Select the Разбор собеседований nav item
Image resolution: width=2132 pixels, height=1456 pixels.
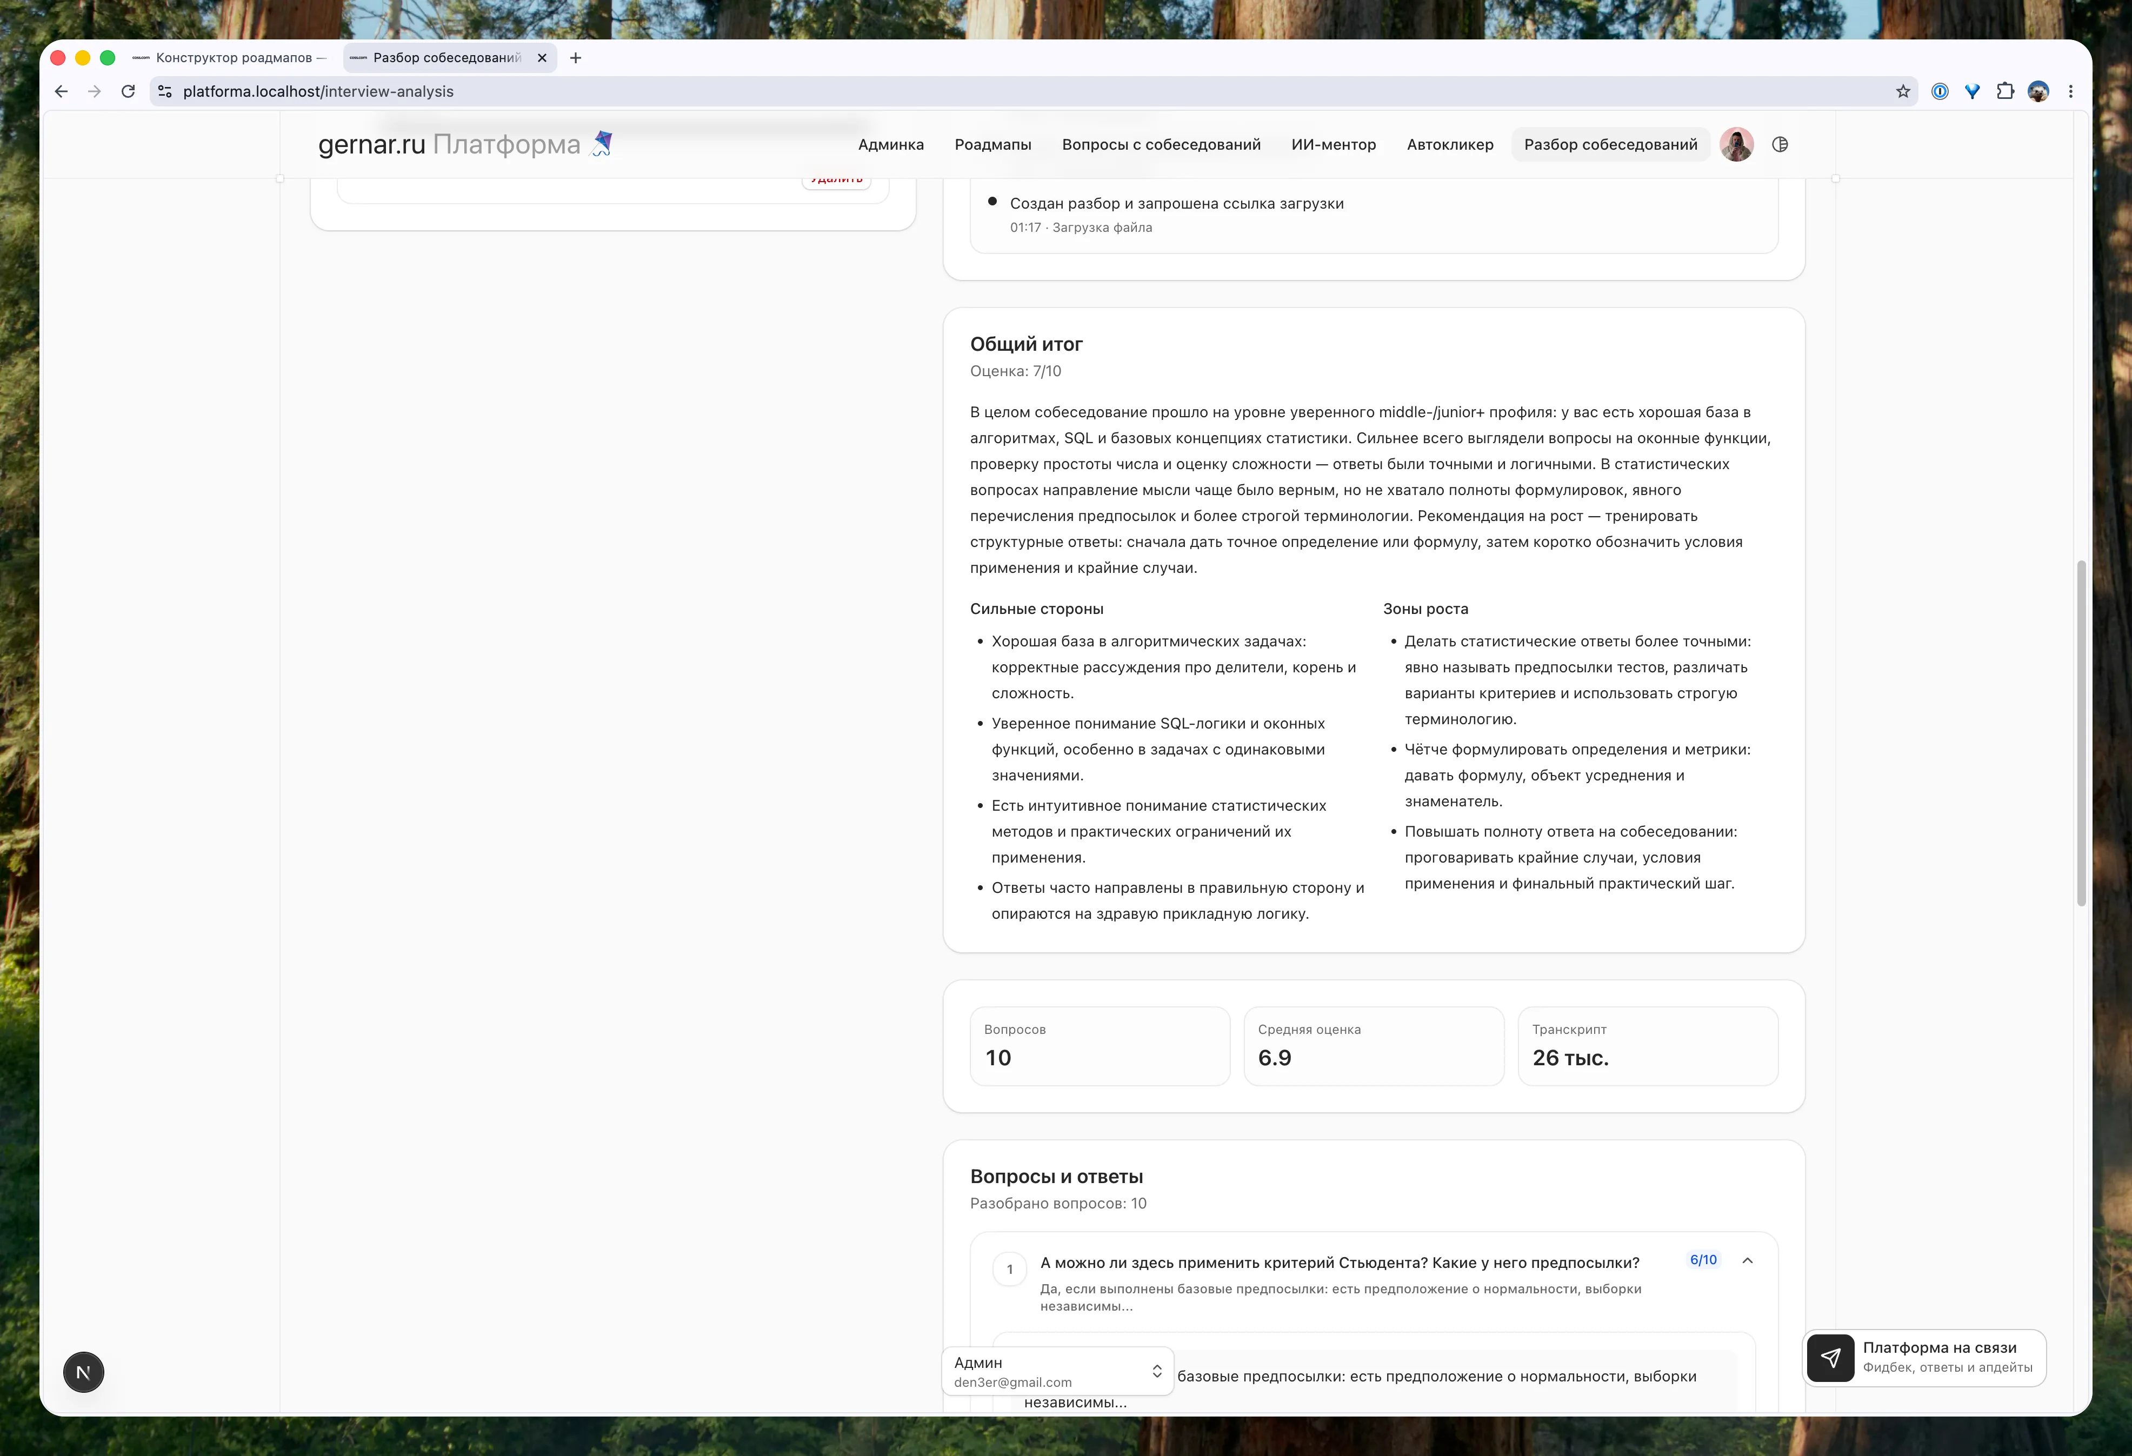1610,144
